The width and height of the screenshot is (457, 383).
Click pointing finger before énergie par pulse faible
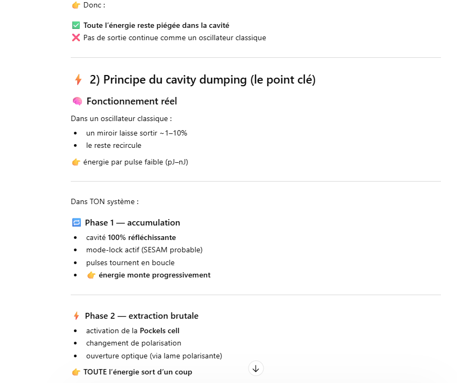(76, 162)
